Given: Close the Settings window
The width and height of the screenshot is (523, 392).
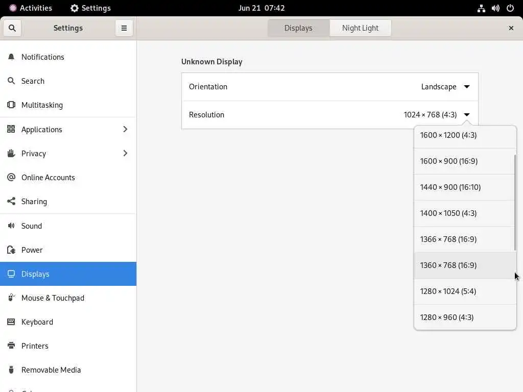Looking at the screenshot, I should 511,28.
